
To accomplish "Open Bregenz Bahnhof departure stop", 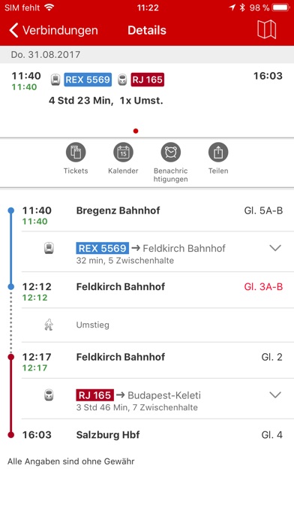I will pos(118,210).
